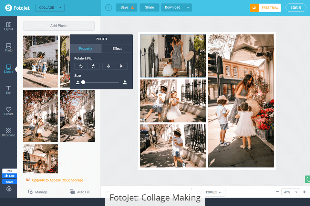
Task: Click Manage at the library bottom
Action: click(38, 192)
